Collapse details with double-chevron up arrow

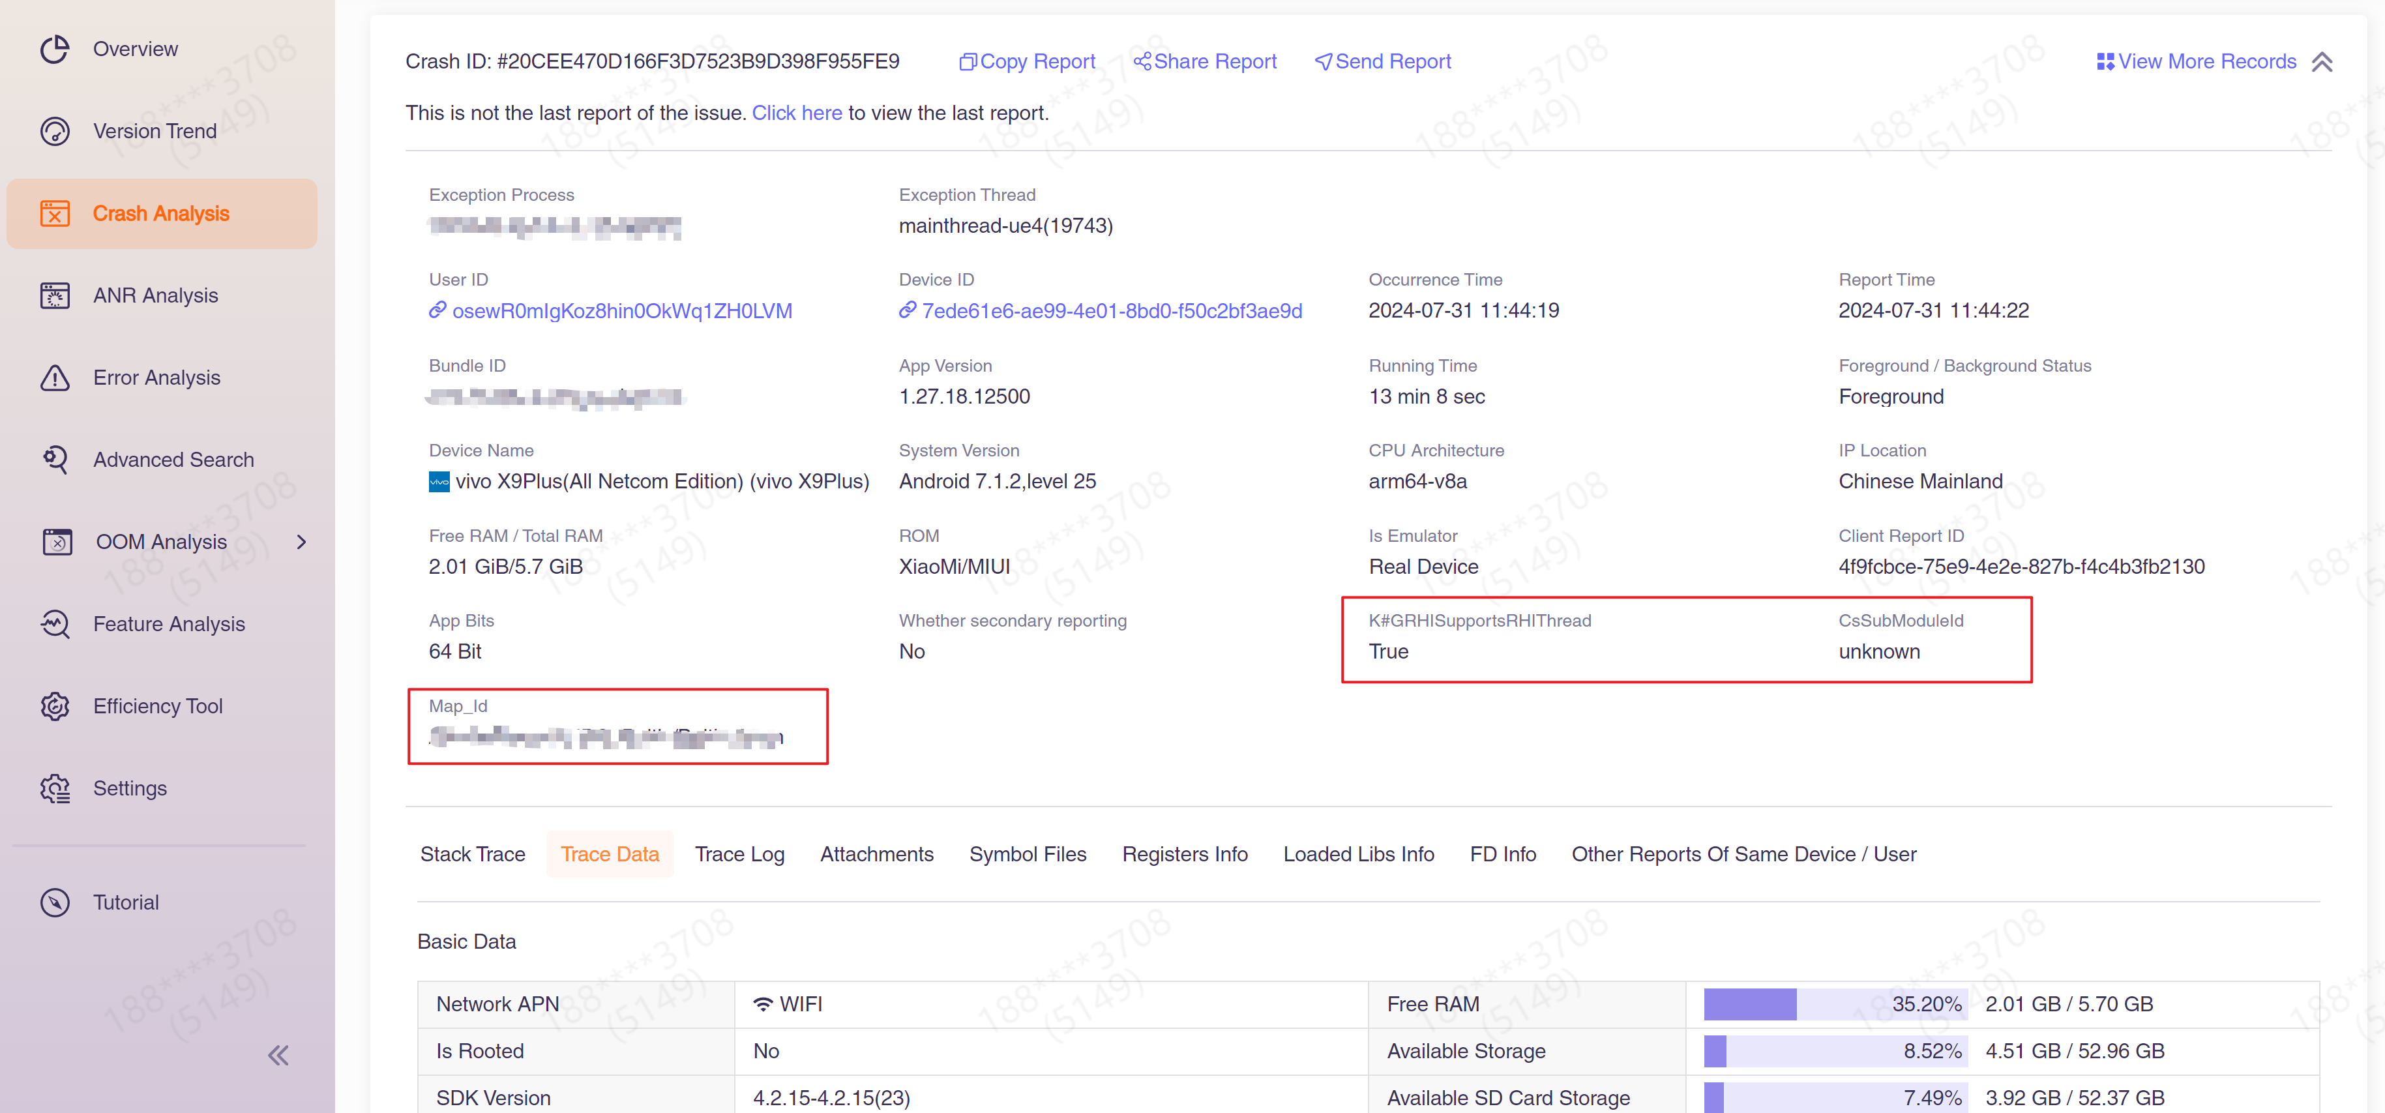click(x=2321, y=62)
